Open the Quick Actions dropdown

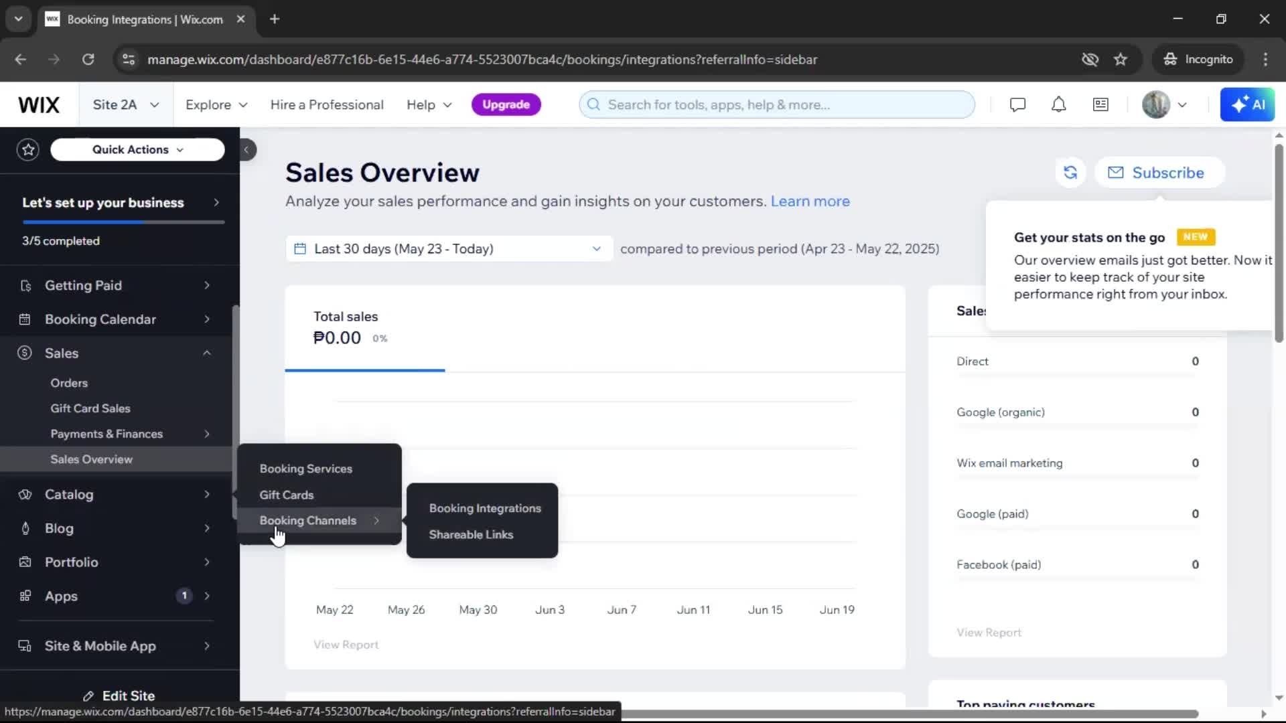137,149
